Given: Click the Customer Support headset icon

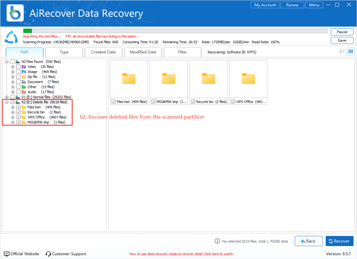Looking at the screenshot, I should 48,254.
